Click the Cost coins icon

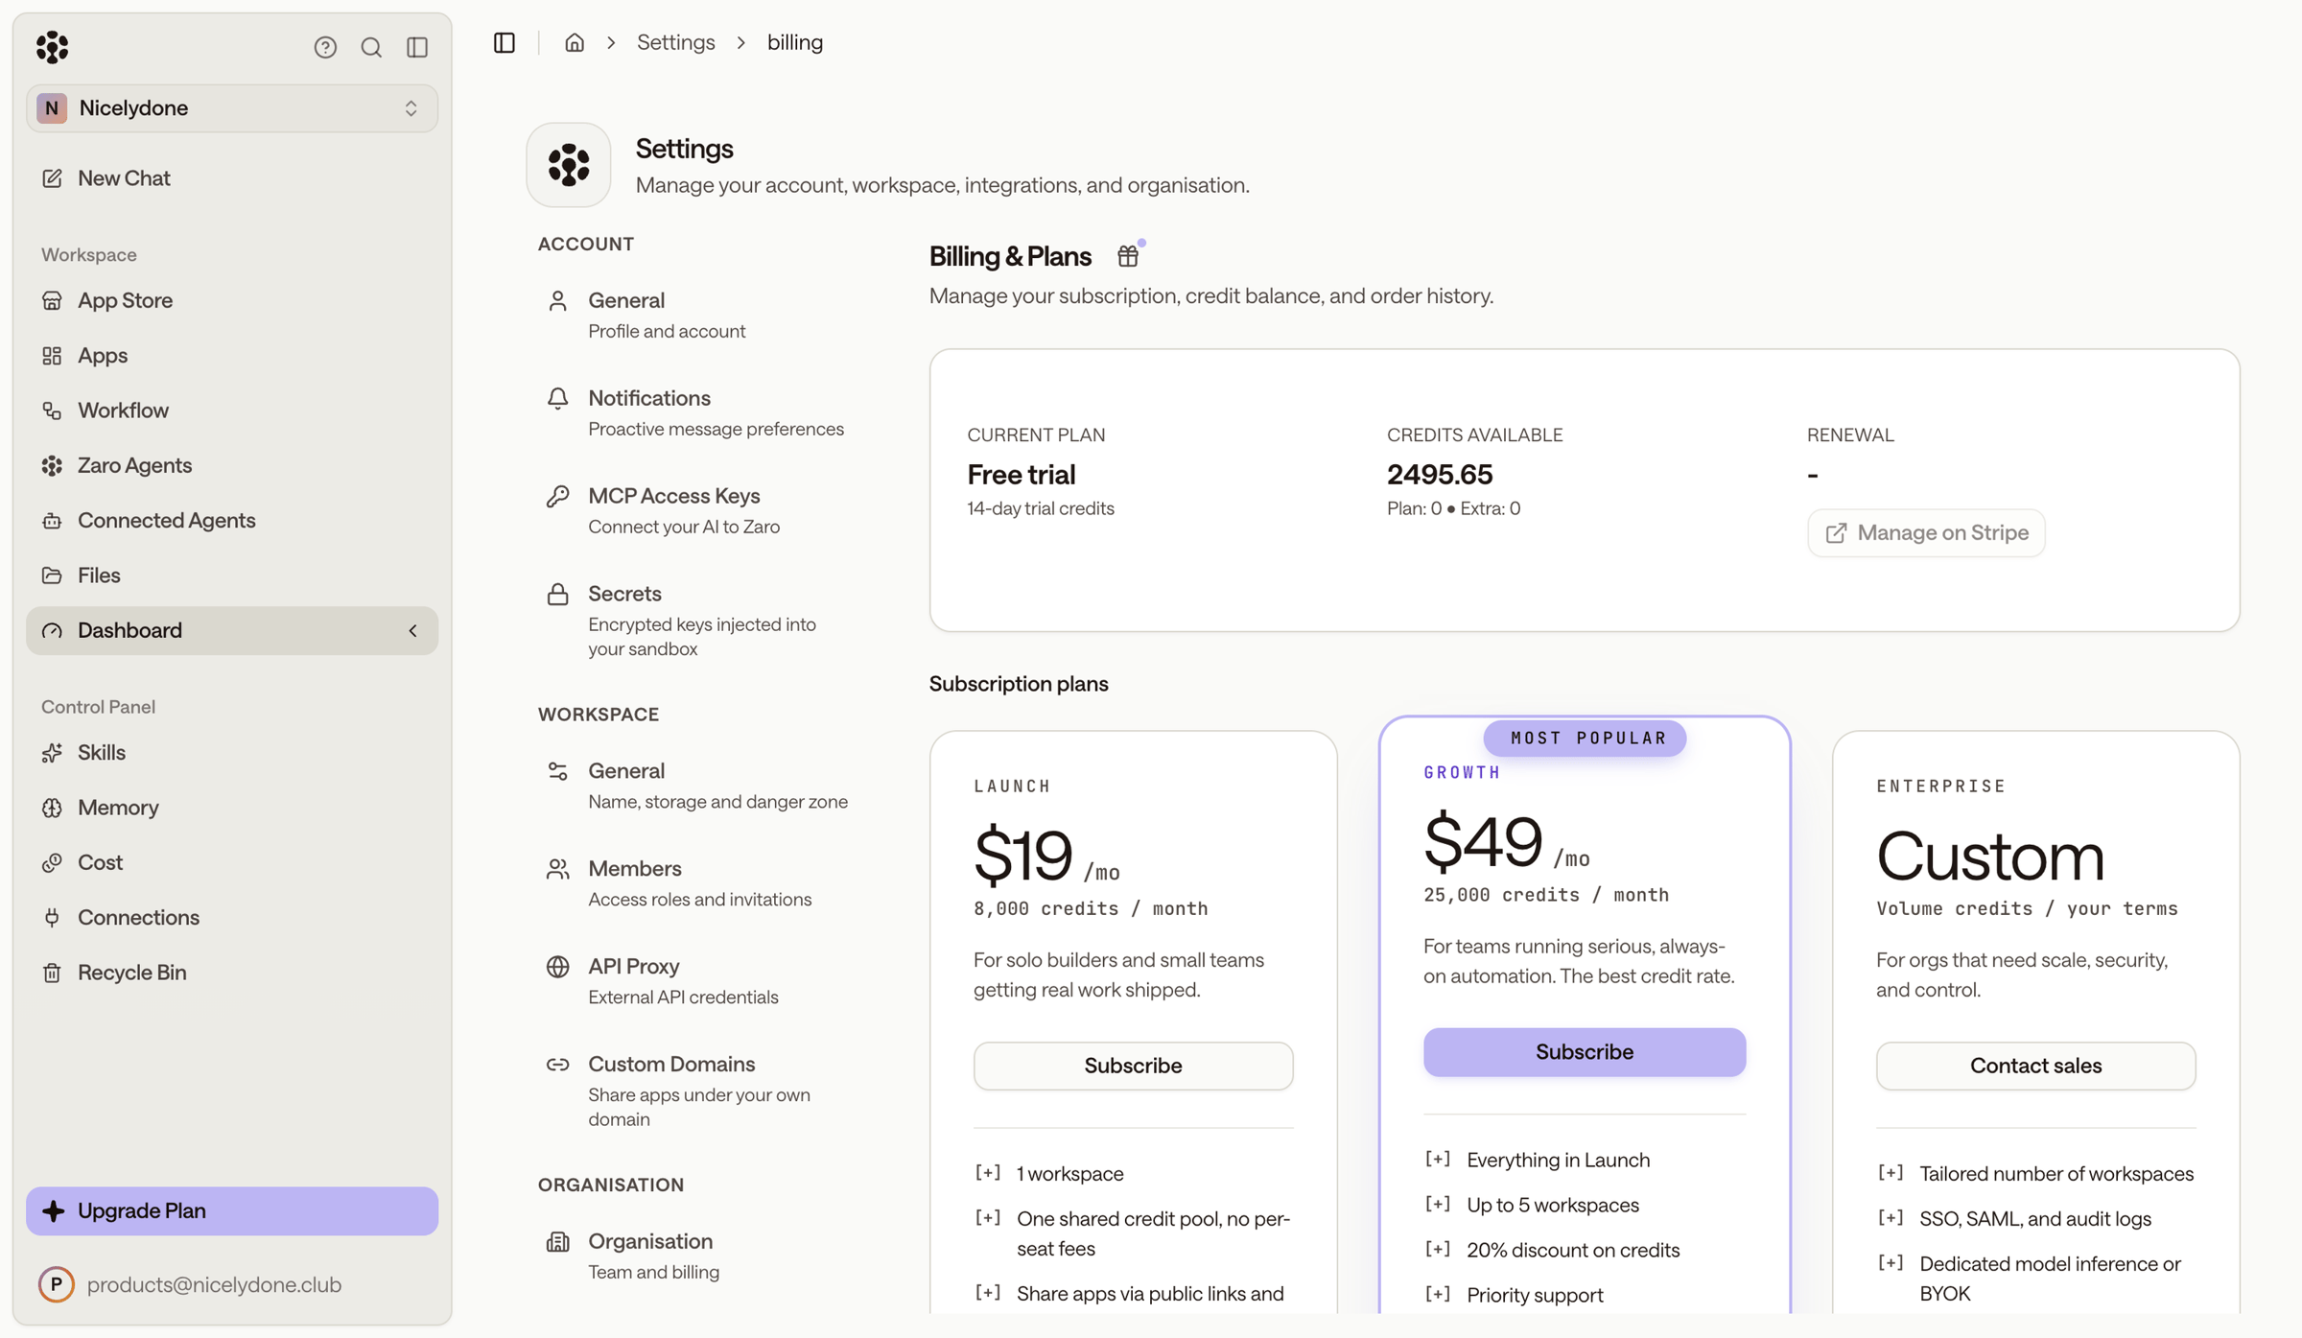pyautogui.click(x=52, y=862)
